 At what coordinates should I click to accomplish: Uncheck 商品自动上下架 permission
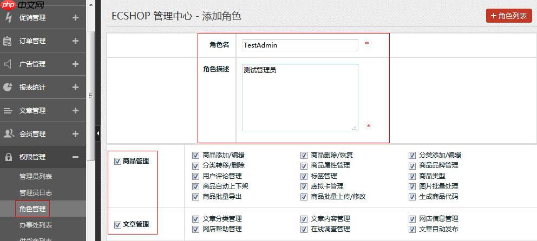(x=195, y=186)
